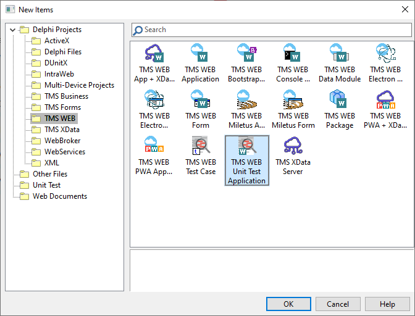Select the TMS WEB PWA App icon

[154, 144]
